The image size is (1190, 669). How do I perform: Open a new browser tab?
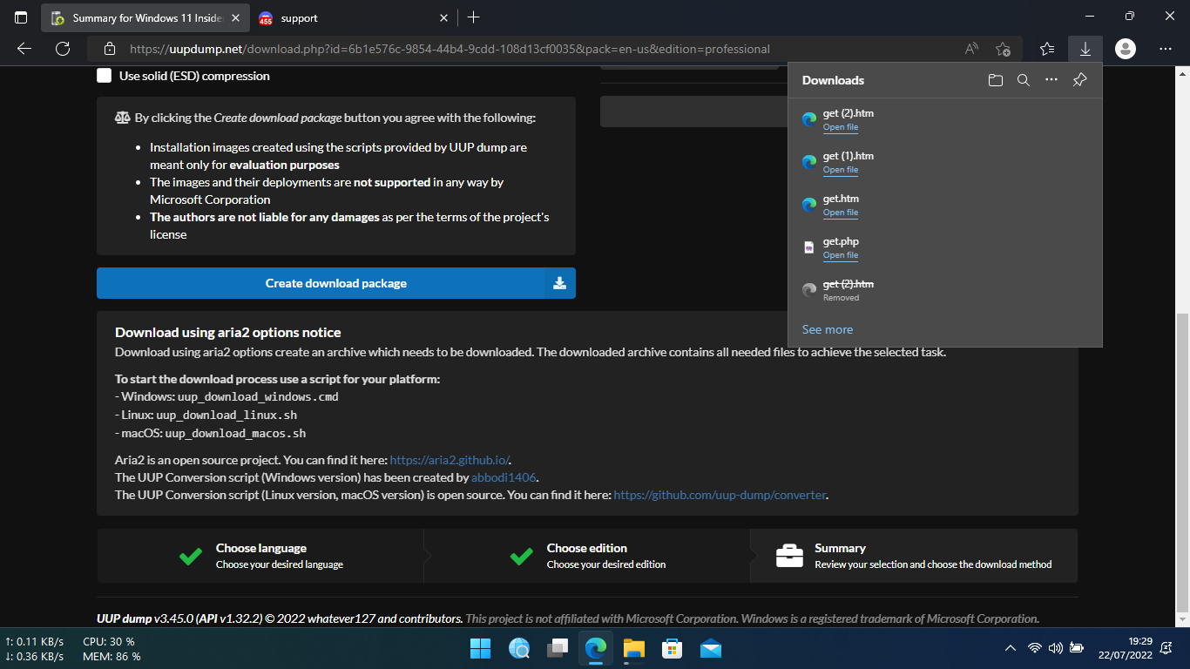pos(473,17)
